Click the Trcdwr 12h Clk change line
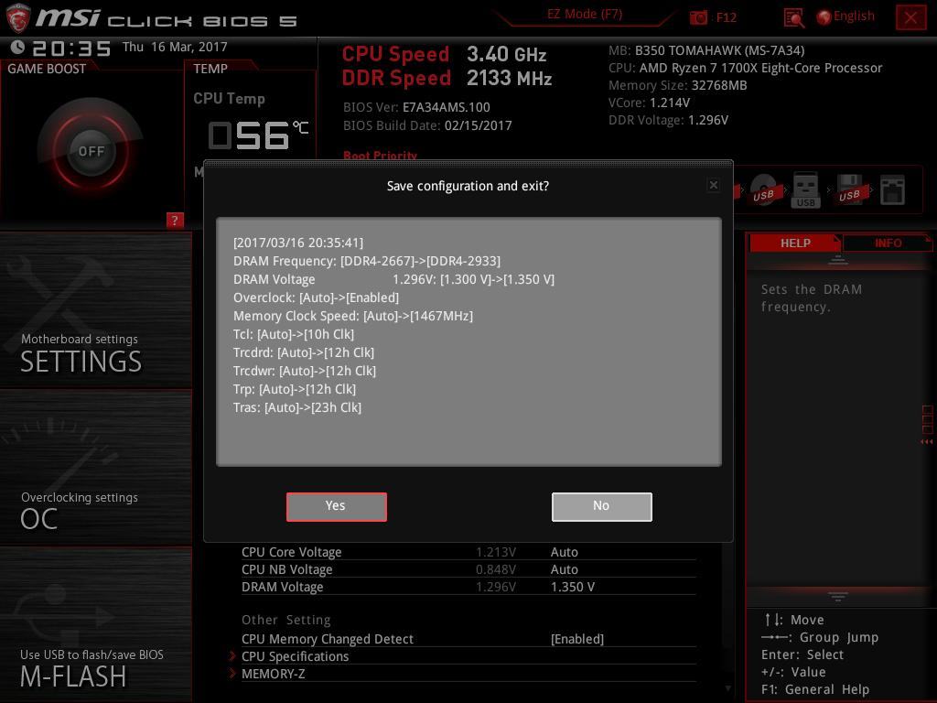 tap(305, 371)
